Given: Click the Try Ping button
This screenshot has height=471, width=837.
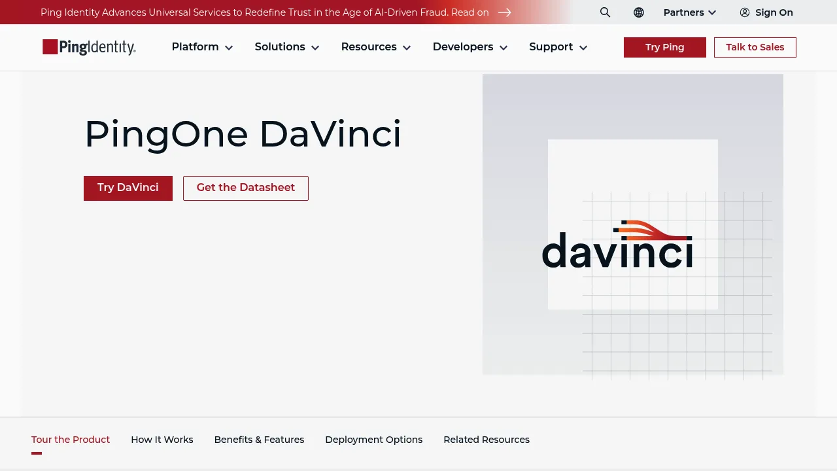Looking at the screenshot, I should click(665, 47).
